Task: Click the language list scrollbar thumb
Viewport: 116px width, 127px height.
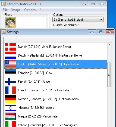Action: (109, 75)
